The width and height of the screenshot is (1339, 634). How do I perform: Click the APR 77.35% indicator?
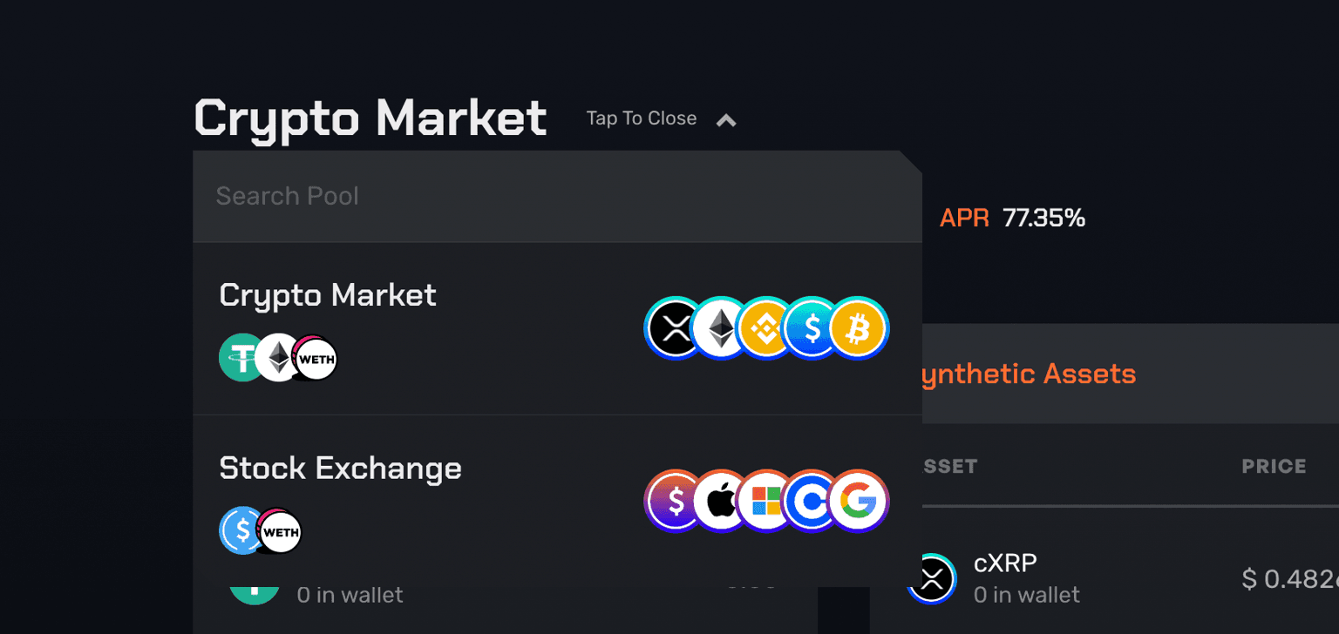[x=1011, y=218]
